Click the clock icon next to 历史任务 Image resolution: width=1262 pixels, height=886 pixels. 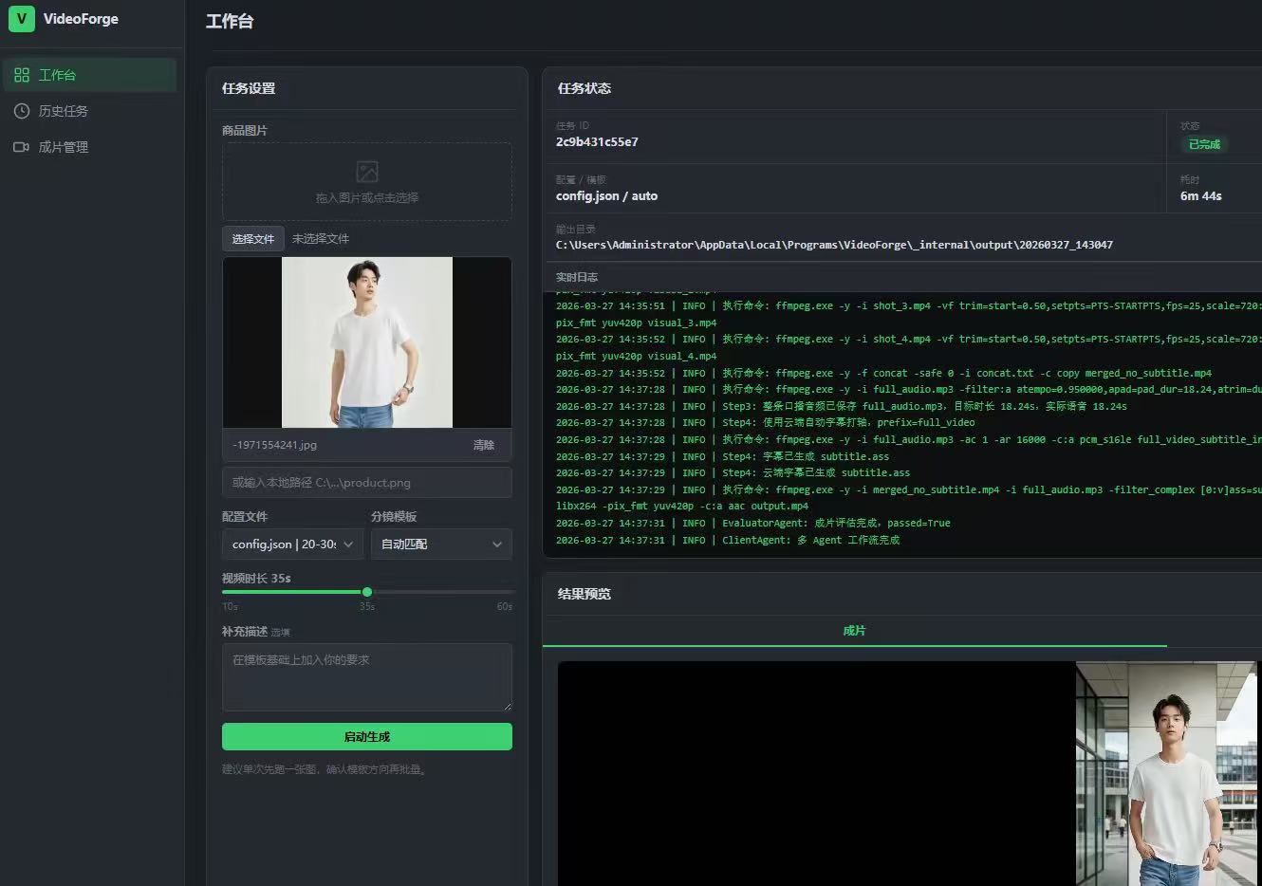click(21, 111)
